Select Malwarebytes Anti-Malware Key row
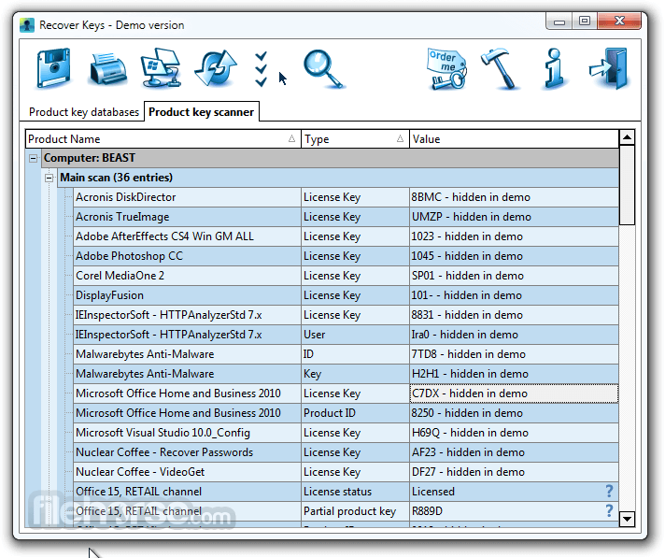Image resolution: width=665 pixels, height=558 pixels. pyautogui.click(x=347, y=374)
